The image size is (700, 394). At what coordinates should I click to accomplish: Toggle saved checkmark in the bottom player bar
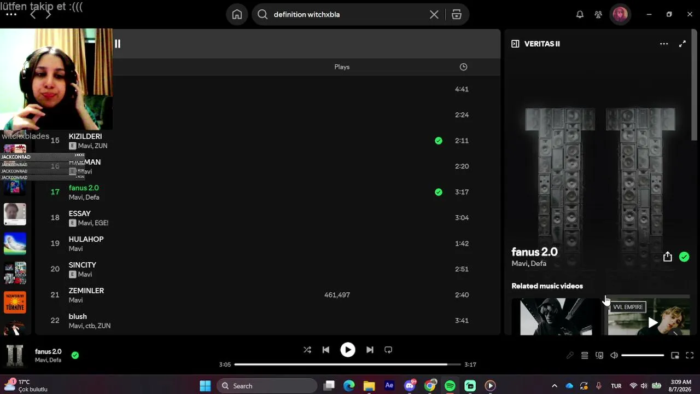coord(75,355)
